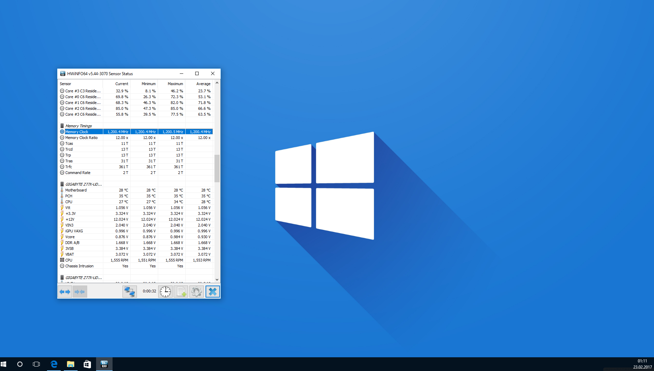Click the taskbar clock 01:11

point(642,361)
